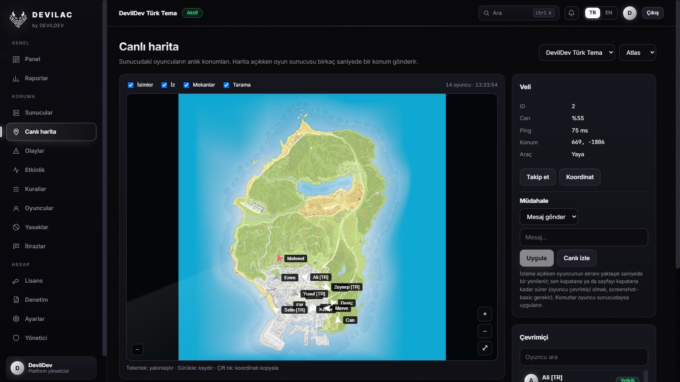Select TR language toggle

(592, 13)
